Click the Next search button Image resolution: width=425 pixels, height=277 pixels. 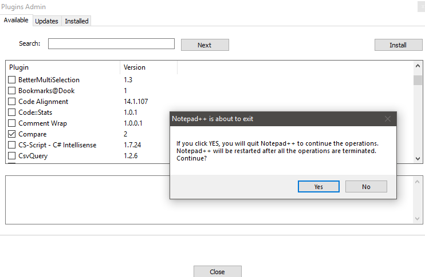(205, 45)
